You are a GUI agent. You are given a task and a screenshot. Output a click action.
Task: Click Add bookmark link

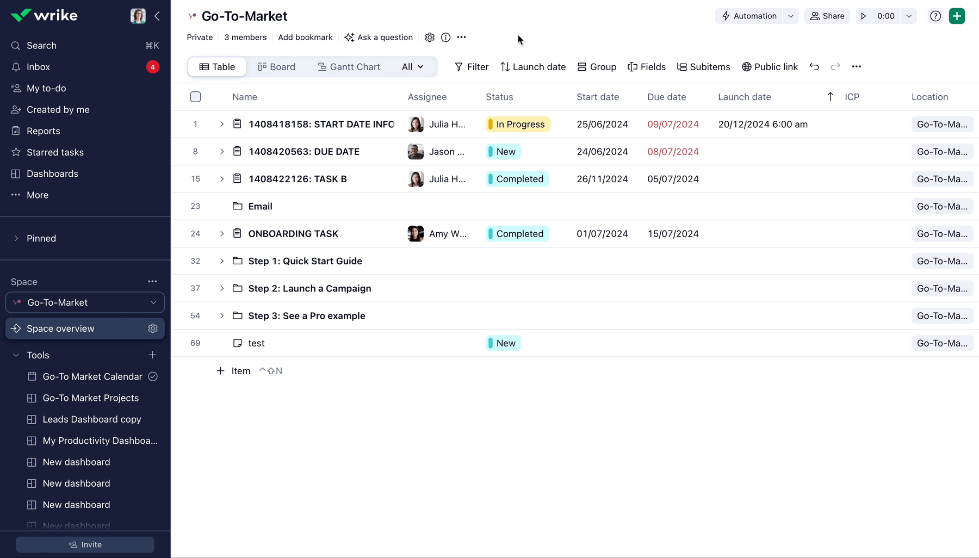click(305, 38)
